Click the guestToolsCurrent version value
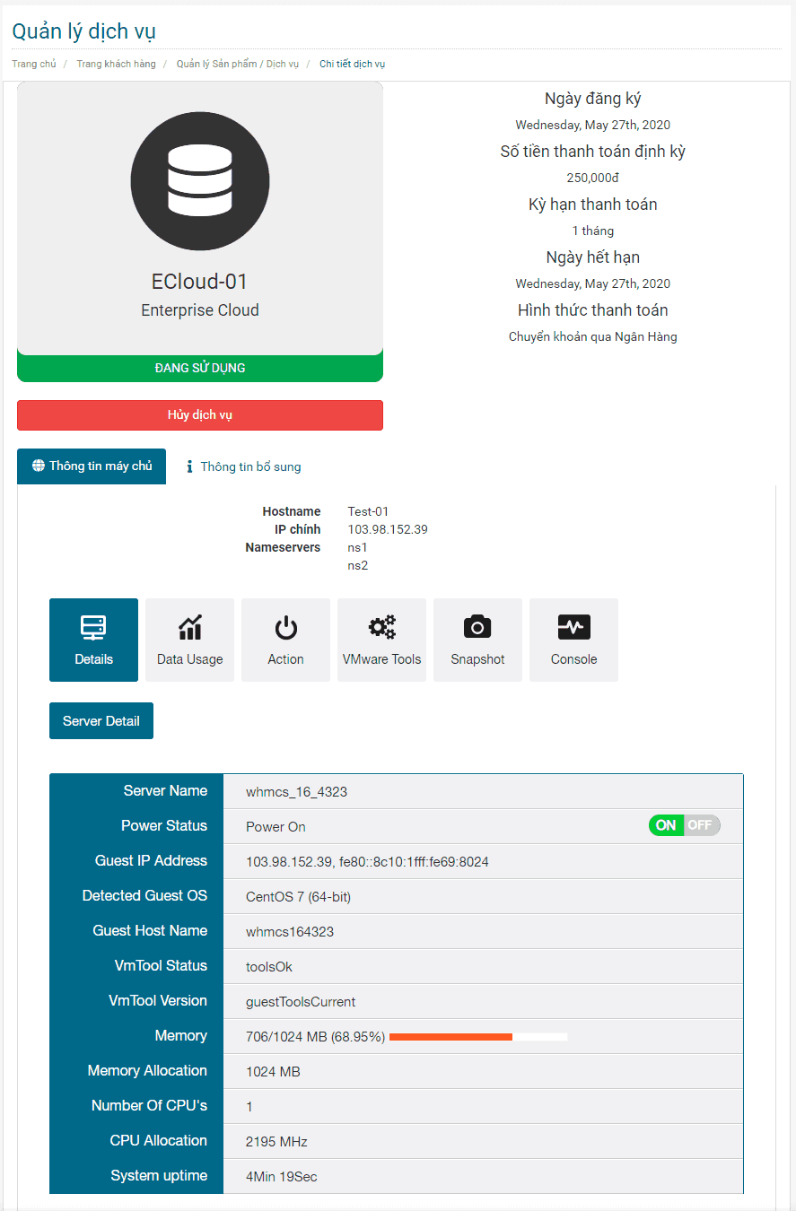Image resolution: width=796 pixels, height=1211 pixels. click(301, 1002)
